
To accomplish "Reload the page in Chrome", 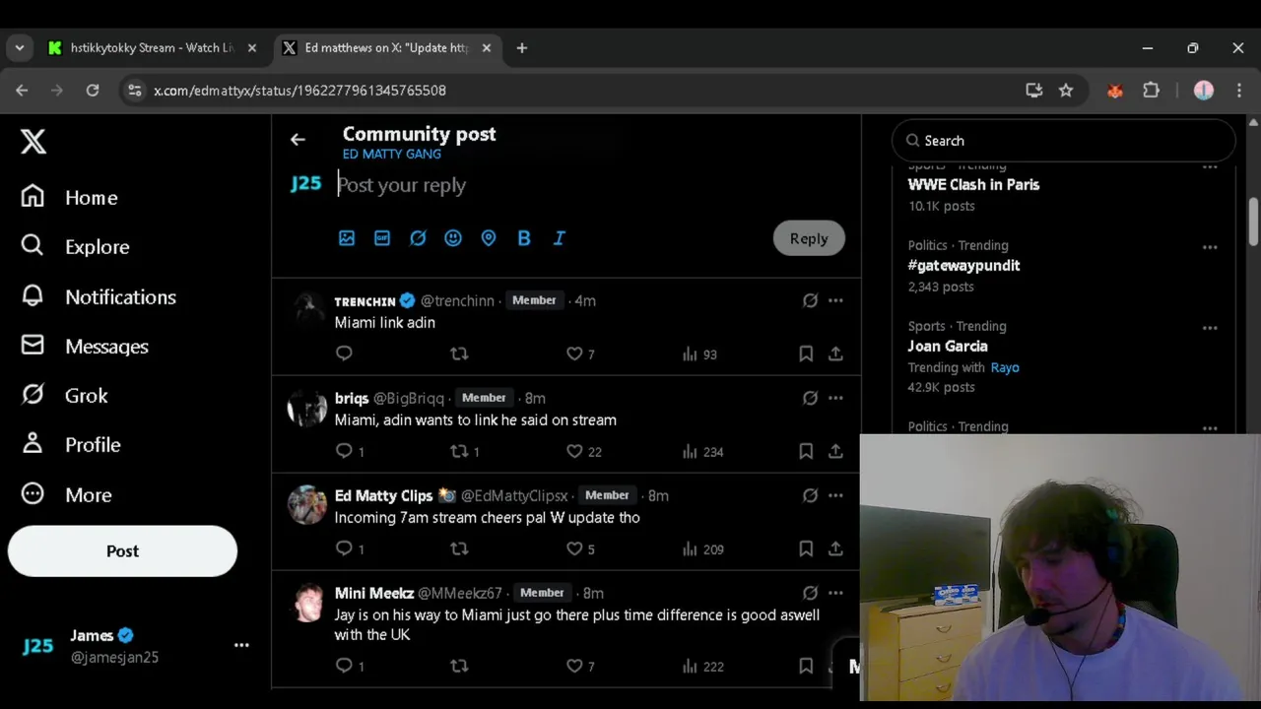I will point(93,90).
